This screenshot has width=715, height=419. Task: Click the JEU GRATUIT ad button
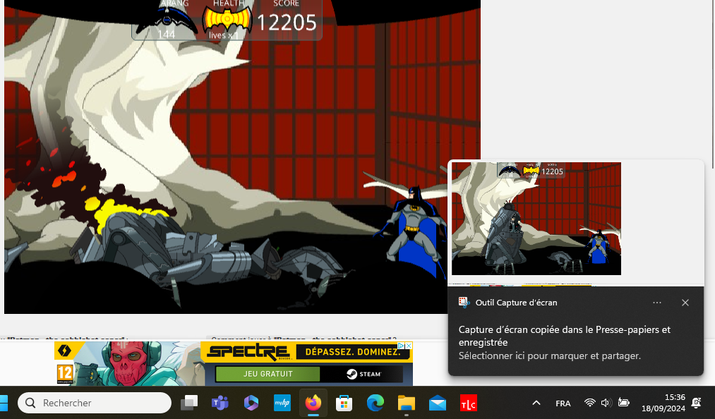[x=268, y=374]
